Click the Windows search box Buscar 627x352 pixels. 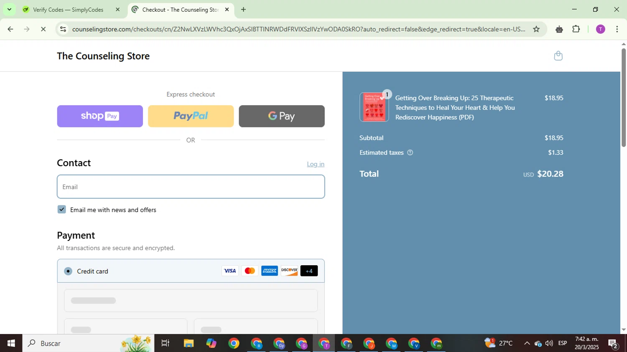(88, 343)
